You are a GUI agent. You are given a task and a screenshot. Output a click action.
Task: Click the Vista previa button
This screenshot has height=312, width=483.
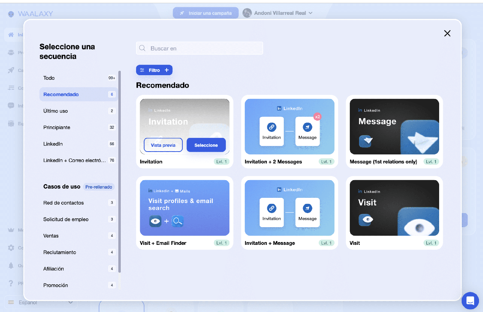point(163,145)
